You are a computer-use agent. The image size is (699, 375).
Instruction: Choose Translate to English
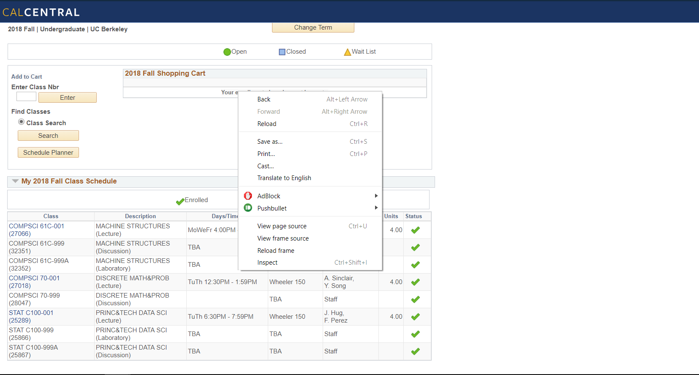coord(310,178)
